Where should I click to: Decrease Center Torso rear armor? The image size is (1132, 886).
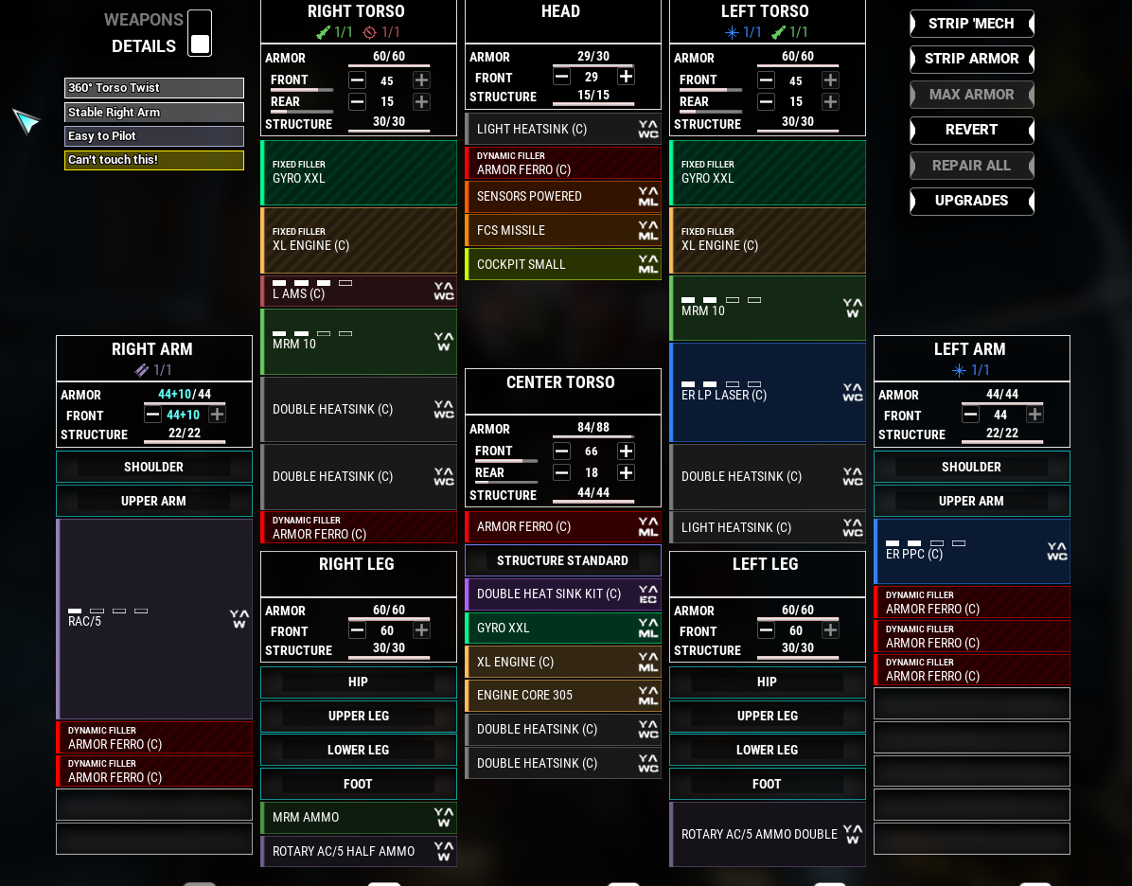pos(561,472)
